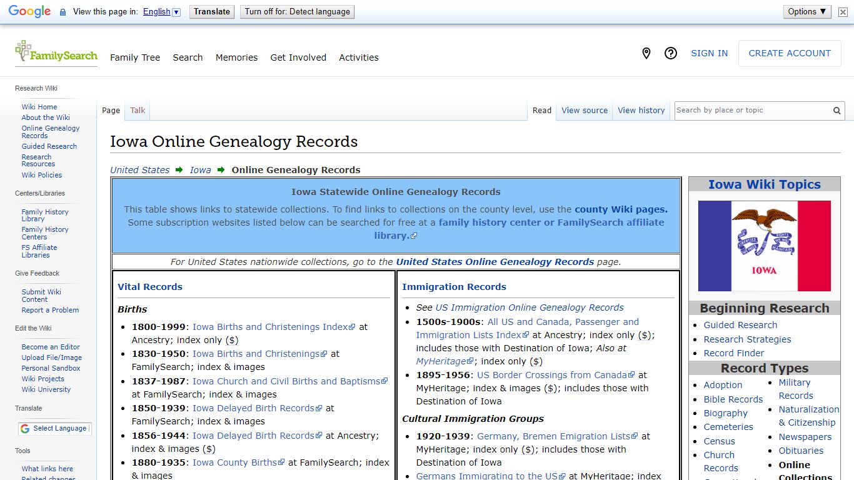
Task: Select the Read tab
Action: [x=542, y=111]
